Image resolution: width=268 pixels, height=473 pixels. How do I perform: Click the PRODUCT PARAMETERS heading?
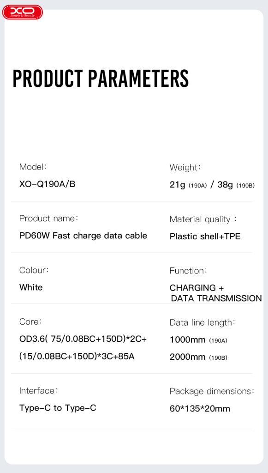(x=101, y=79)
